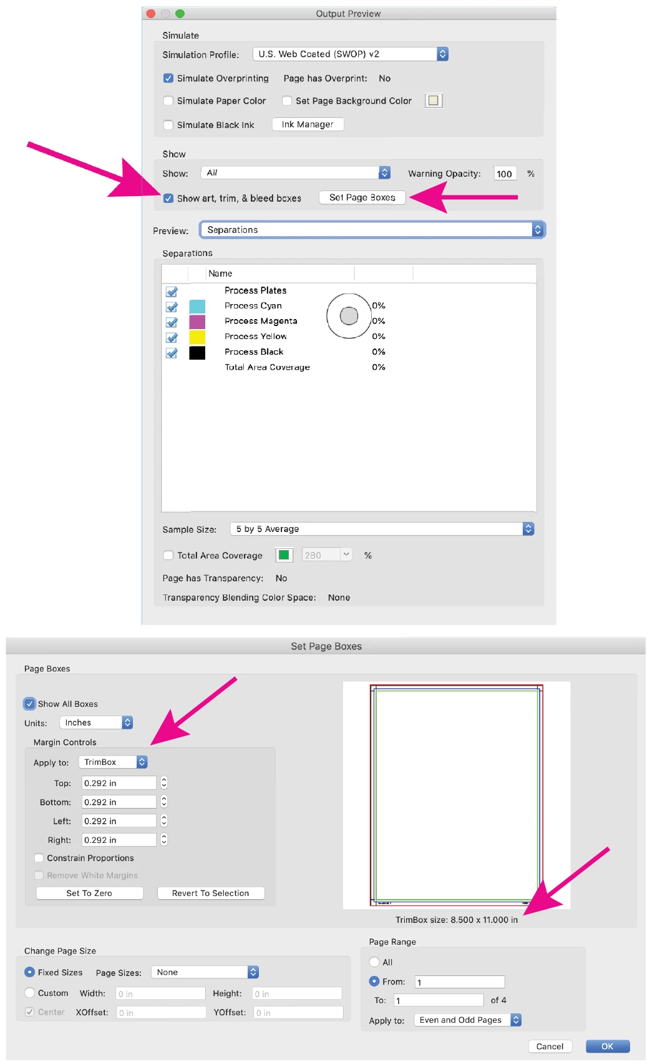Click the Process Magenta color swatch
This screenshot has height=1064, width=650.
click(x=197, y=322)
